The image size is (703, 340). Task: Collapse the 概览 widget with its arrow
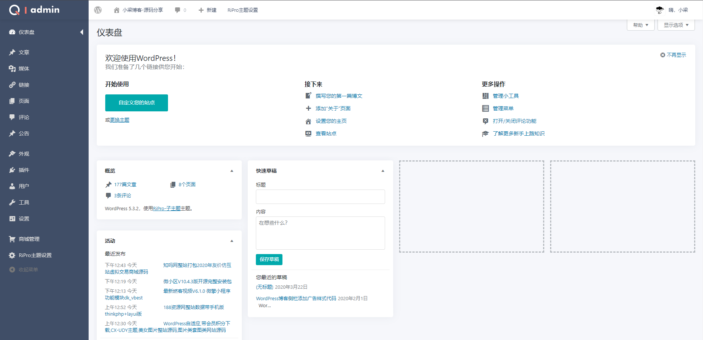coord(232,171)
